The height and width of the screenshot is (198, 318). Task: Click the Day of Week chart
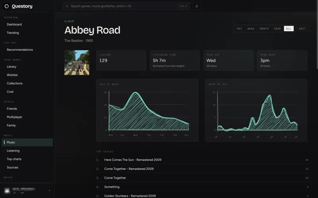[147, 110]
